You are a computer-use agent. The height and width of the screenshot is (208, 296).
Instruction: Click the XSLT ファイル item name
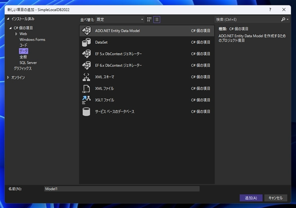point(105,100)
